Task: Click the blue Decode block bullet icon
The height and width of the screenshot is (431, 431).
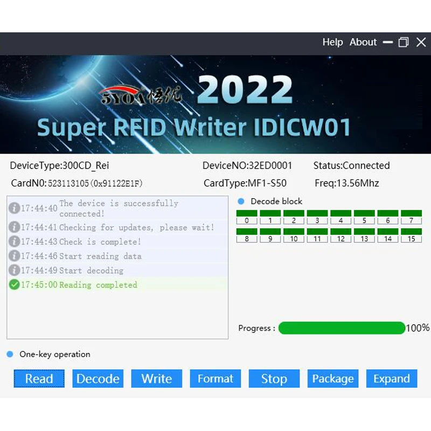Action: 241,201
